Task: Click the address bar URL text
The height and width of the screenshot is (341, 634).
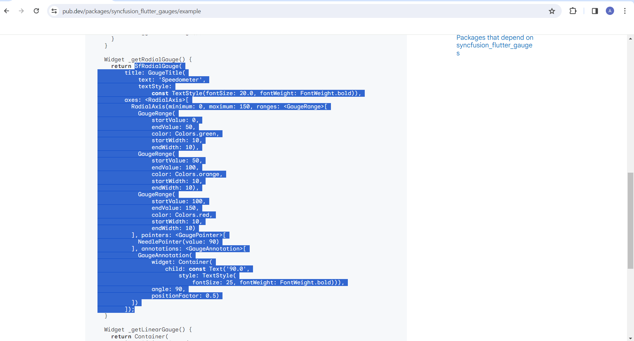Action: click(132, 11)
